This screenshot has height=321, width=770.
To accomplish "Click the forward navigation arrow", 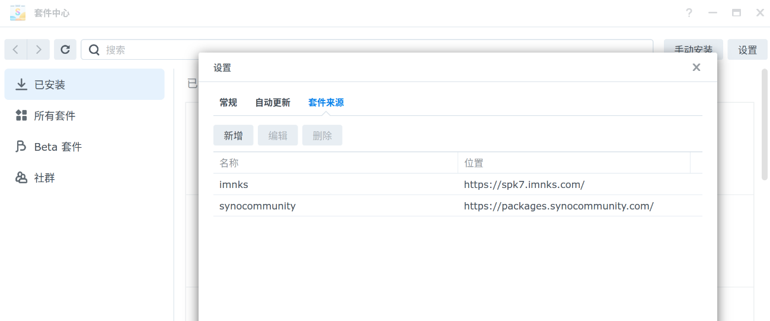I will pos(39,50).
